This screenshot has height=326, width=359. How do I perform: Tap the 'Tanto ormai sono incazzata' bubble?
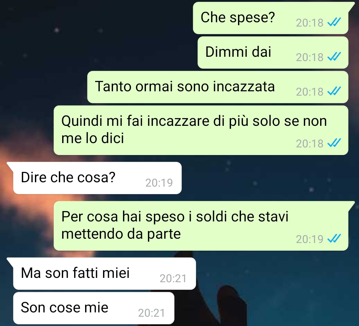pos(218,87)
